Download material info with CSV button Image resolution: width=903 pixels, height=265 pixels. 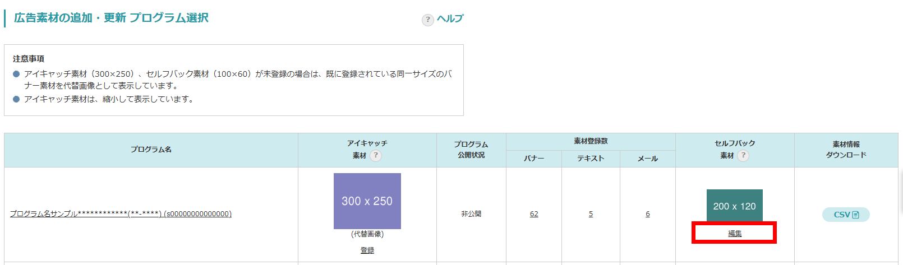pos(845,215)
